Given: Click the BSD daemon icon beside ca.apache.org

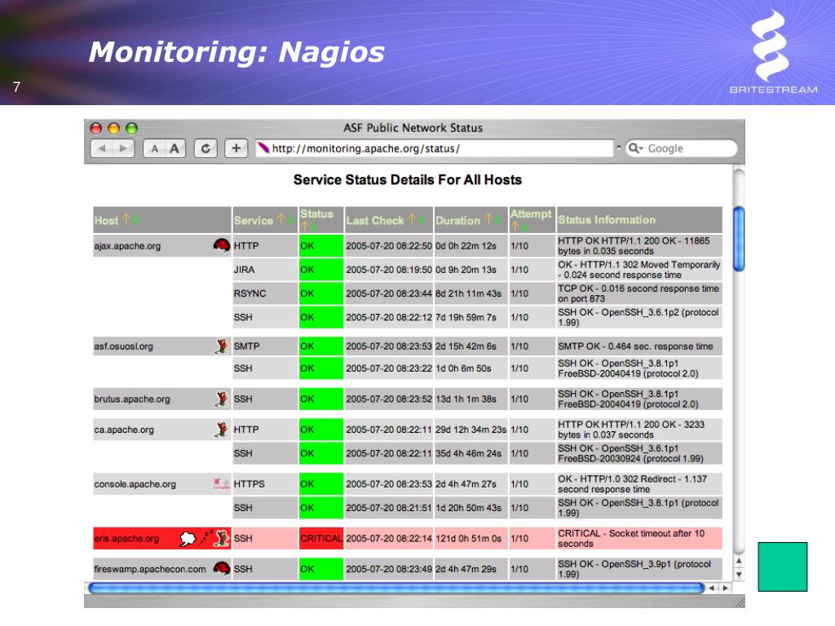Looking at the screenshot, I should pyautogui.click(x=222, y=430).
